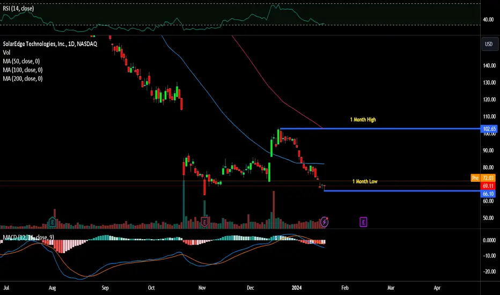Click the purple lightning bolt event icon
Viewport: 500px width, 295px height.
pyautogui.click(x=324, y=222)
